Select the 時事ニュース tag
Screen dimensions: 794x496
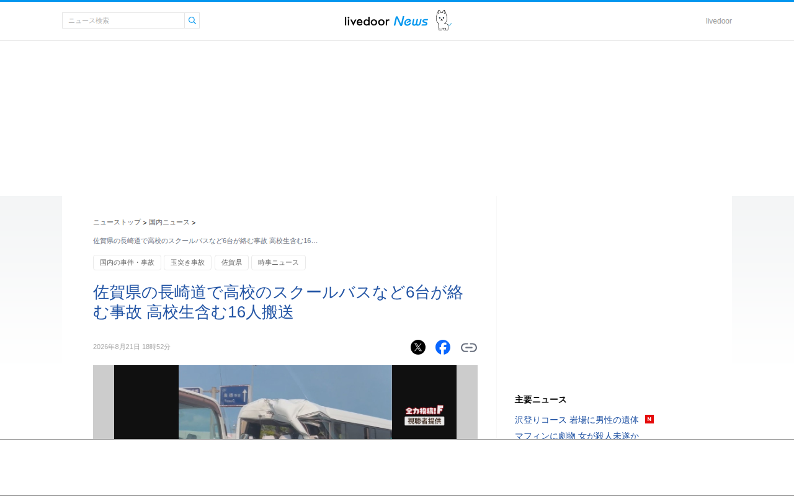[279, 263]
